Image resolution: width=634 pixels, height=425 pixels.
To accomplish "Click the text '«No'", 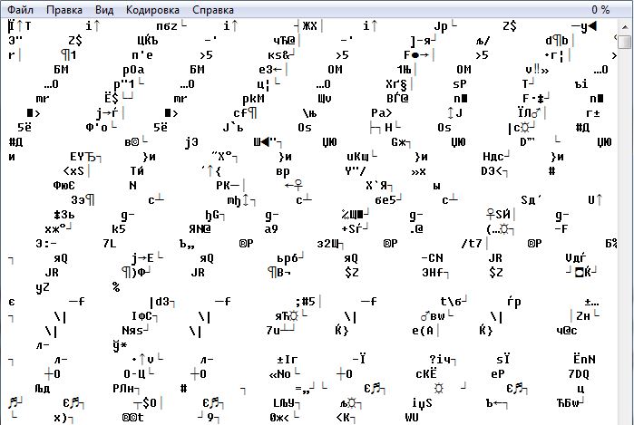I will click(280, 375).
